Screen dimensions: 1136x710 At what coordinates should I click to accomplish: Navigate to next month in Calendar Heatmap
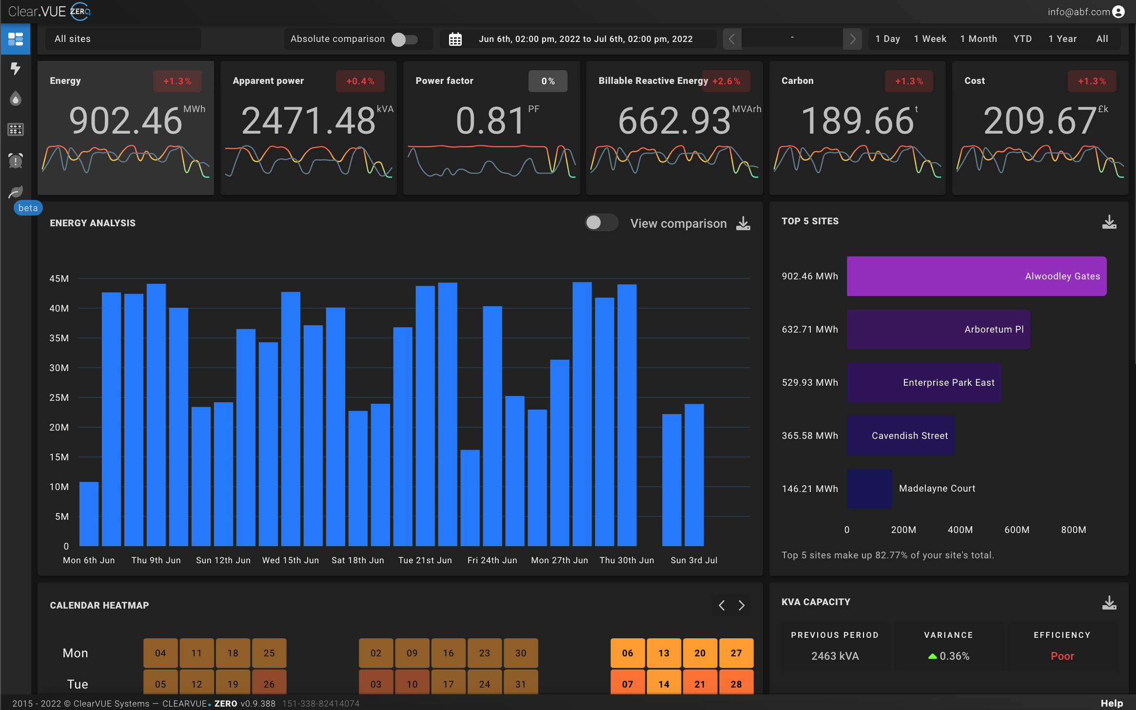pyautogui.click(x=742, y=605)
